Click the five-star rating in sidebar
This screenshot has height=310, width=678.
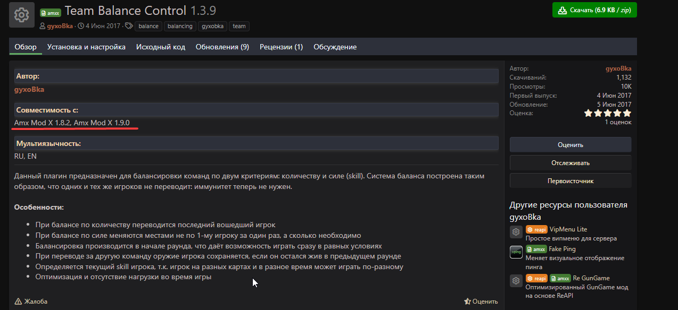pyautogui.click(x=608, y=113)
